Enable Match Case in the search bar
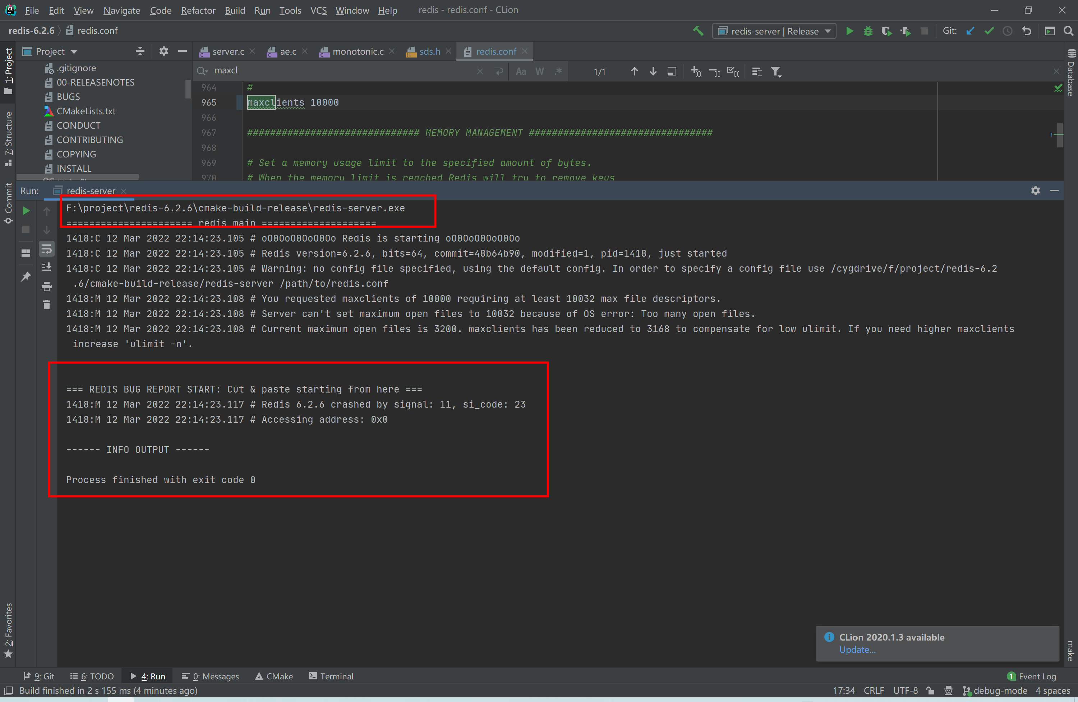This screenshot has width=1078, height=702. click(521, 71)
